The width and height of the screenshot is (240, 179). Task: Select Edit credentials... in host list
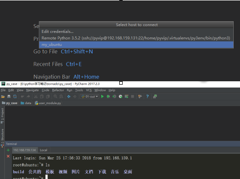[136, 31]
